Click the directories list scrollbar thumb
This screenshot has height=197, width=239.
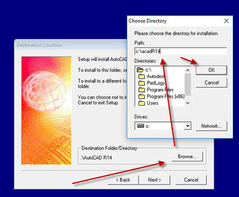click(188, 85)
